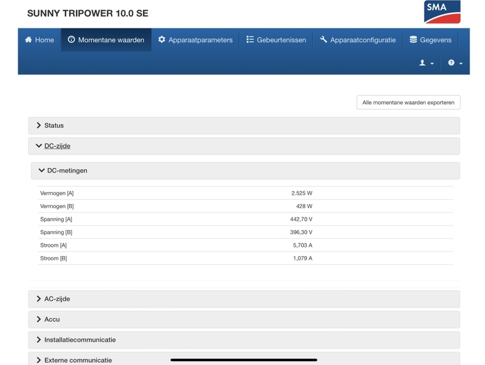The height and width of the screenshot is (365, 485).
Task: Expand the Installatiecommunicatie section
Action: click(244, 340)
